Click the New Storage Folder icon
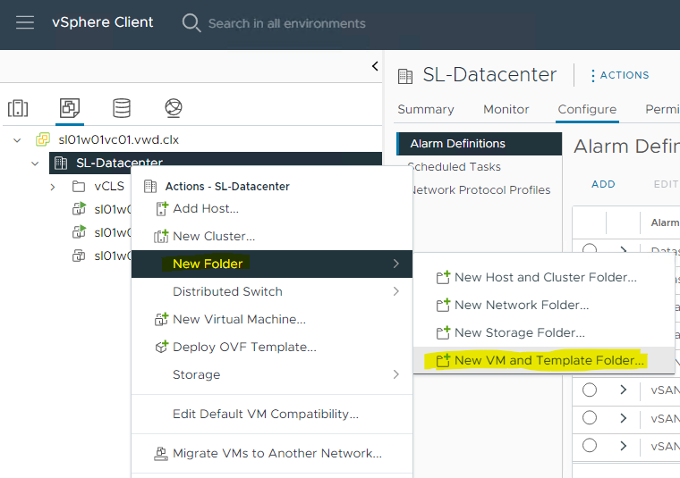 click(443, 332)
